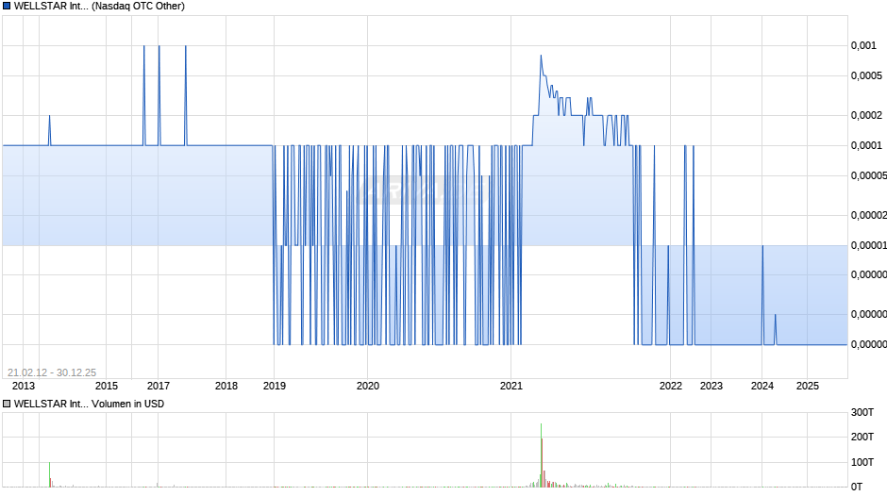Screen dimensions: 887x496
Task: Select the 2013 x-axis label
Action: click(24, 386)
